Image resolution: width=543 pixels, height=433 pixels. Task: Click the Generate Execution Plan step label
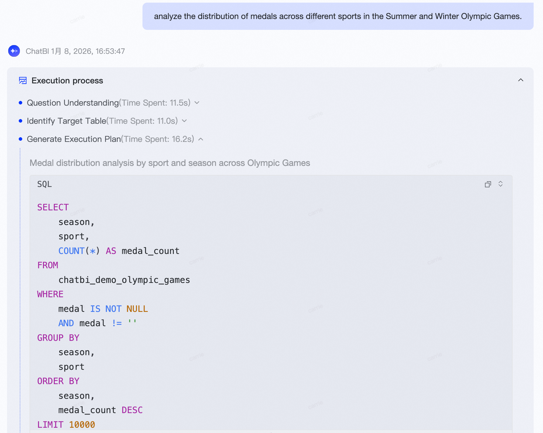click(x=74, y=139)
